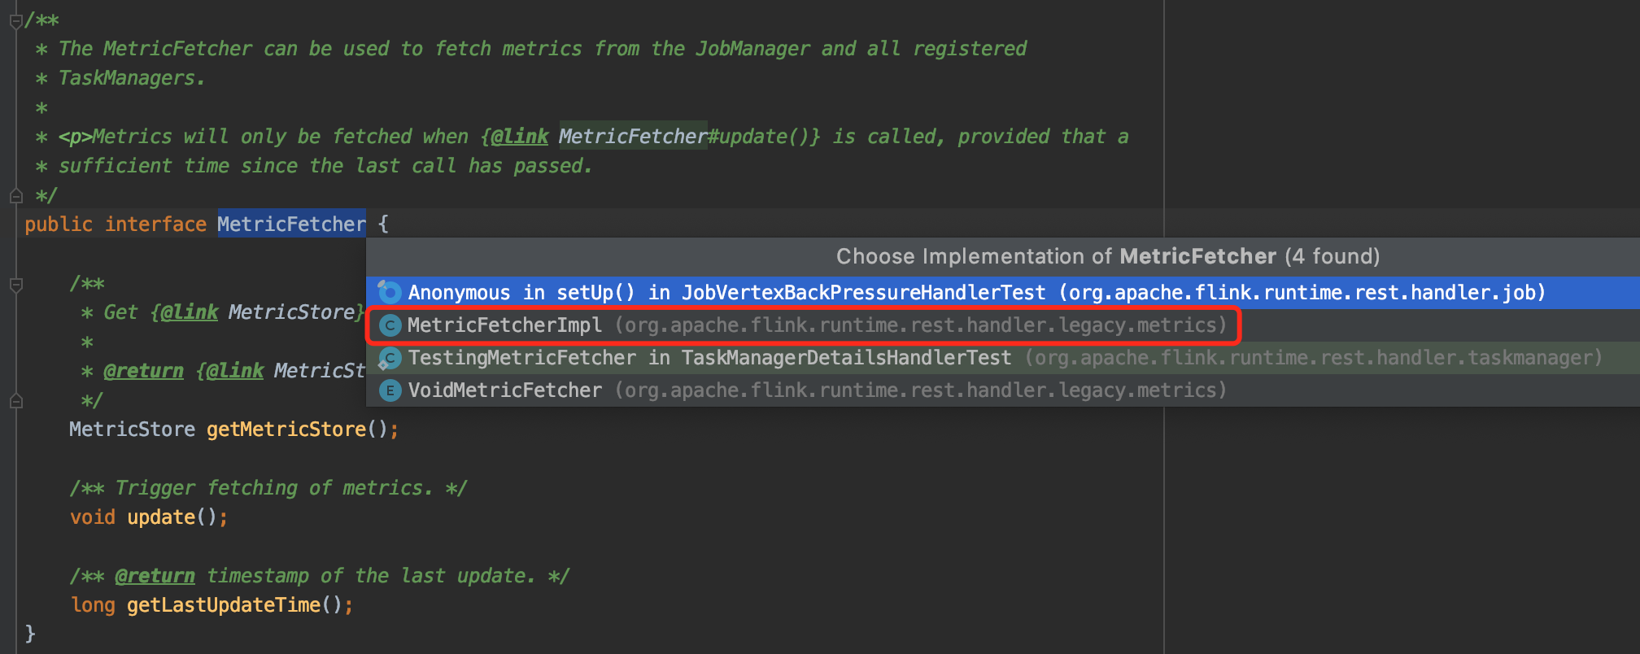Click the update method name
The width and height of the screenshot is (1640, 654).
[161, 517]
